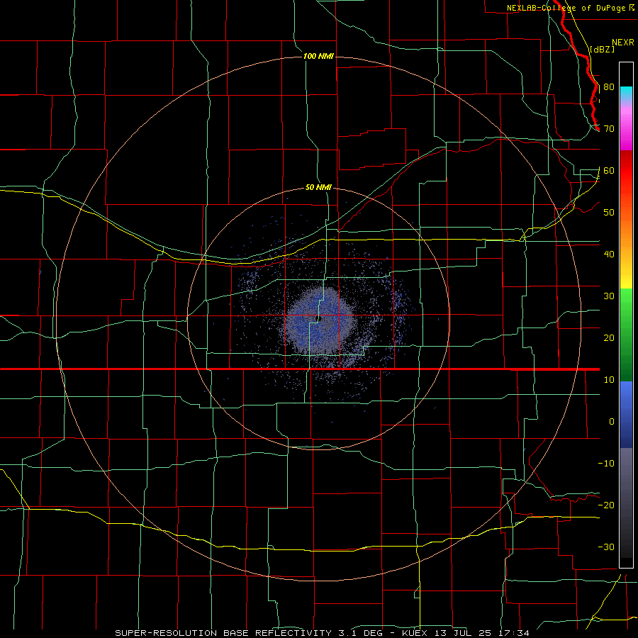Click the [dBZ] unit label
The height and width of the screenshot is (638, 638).
coord(602,49)
